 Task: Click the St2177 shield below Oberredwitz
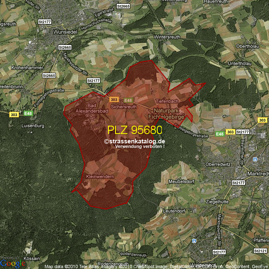(238, 183)
